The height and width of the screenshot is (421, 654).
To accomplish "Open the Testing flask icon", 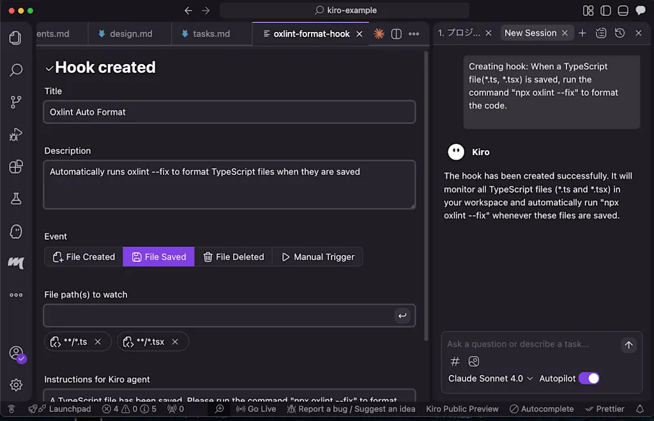I will click(x=16, y=199).
